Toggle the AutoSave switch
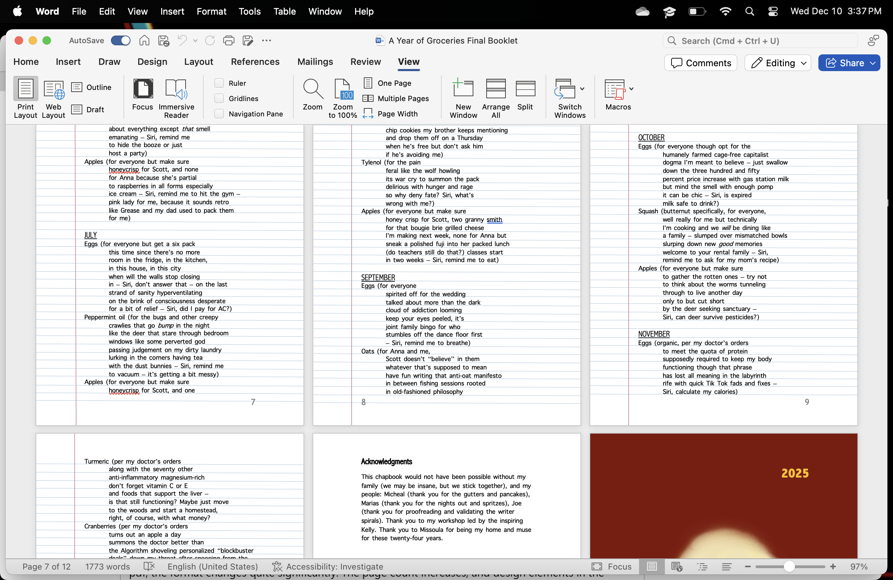Viewport: 893px width, 580px height. tap(120, 40)
